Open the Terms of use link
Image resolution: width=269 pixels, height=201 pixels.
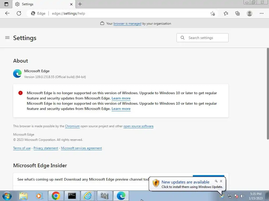(x=22, y=148)
